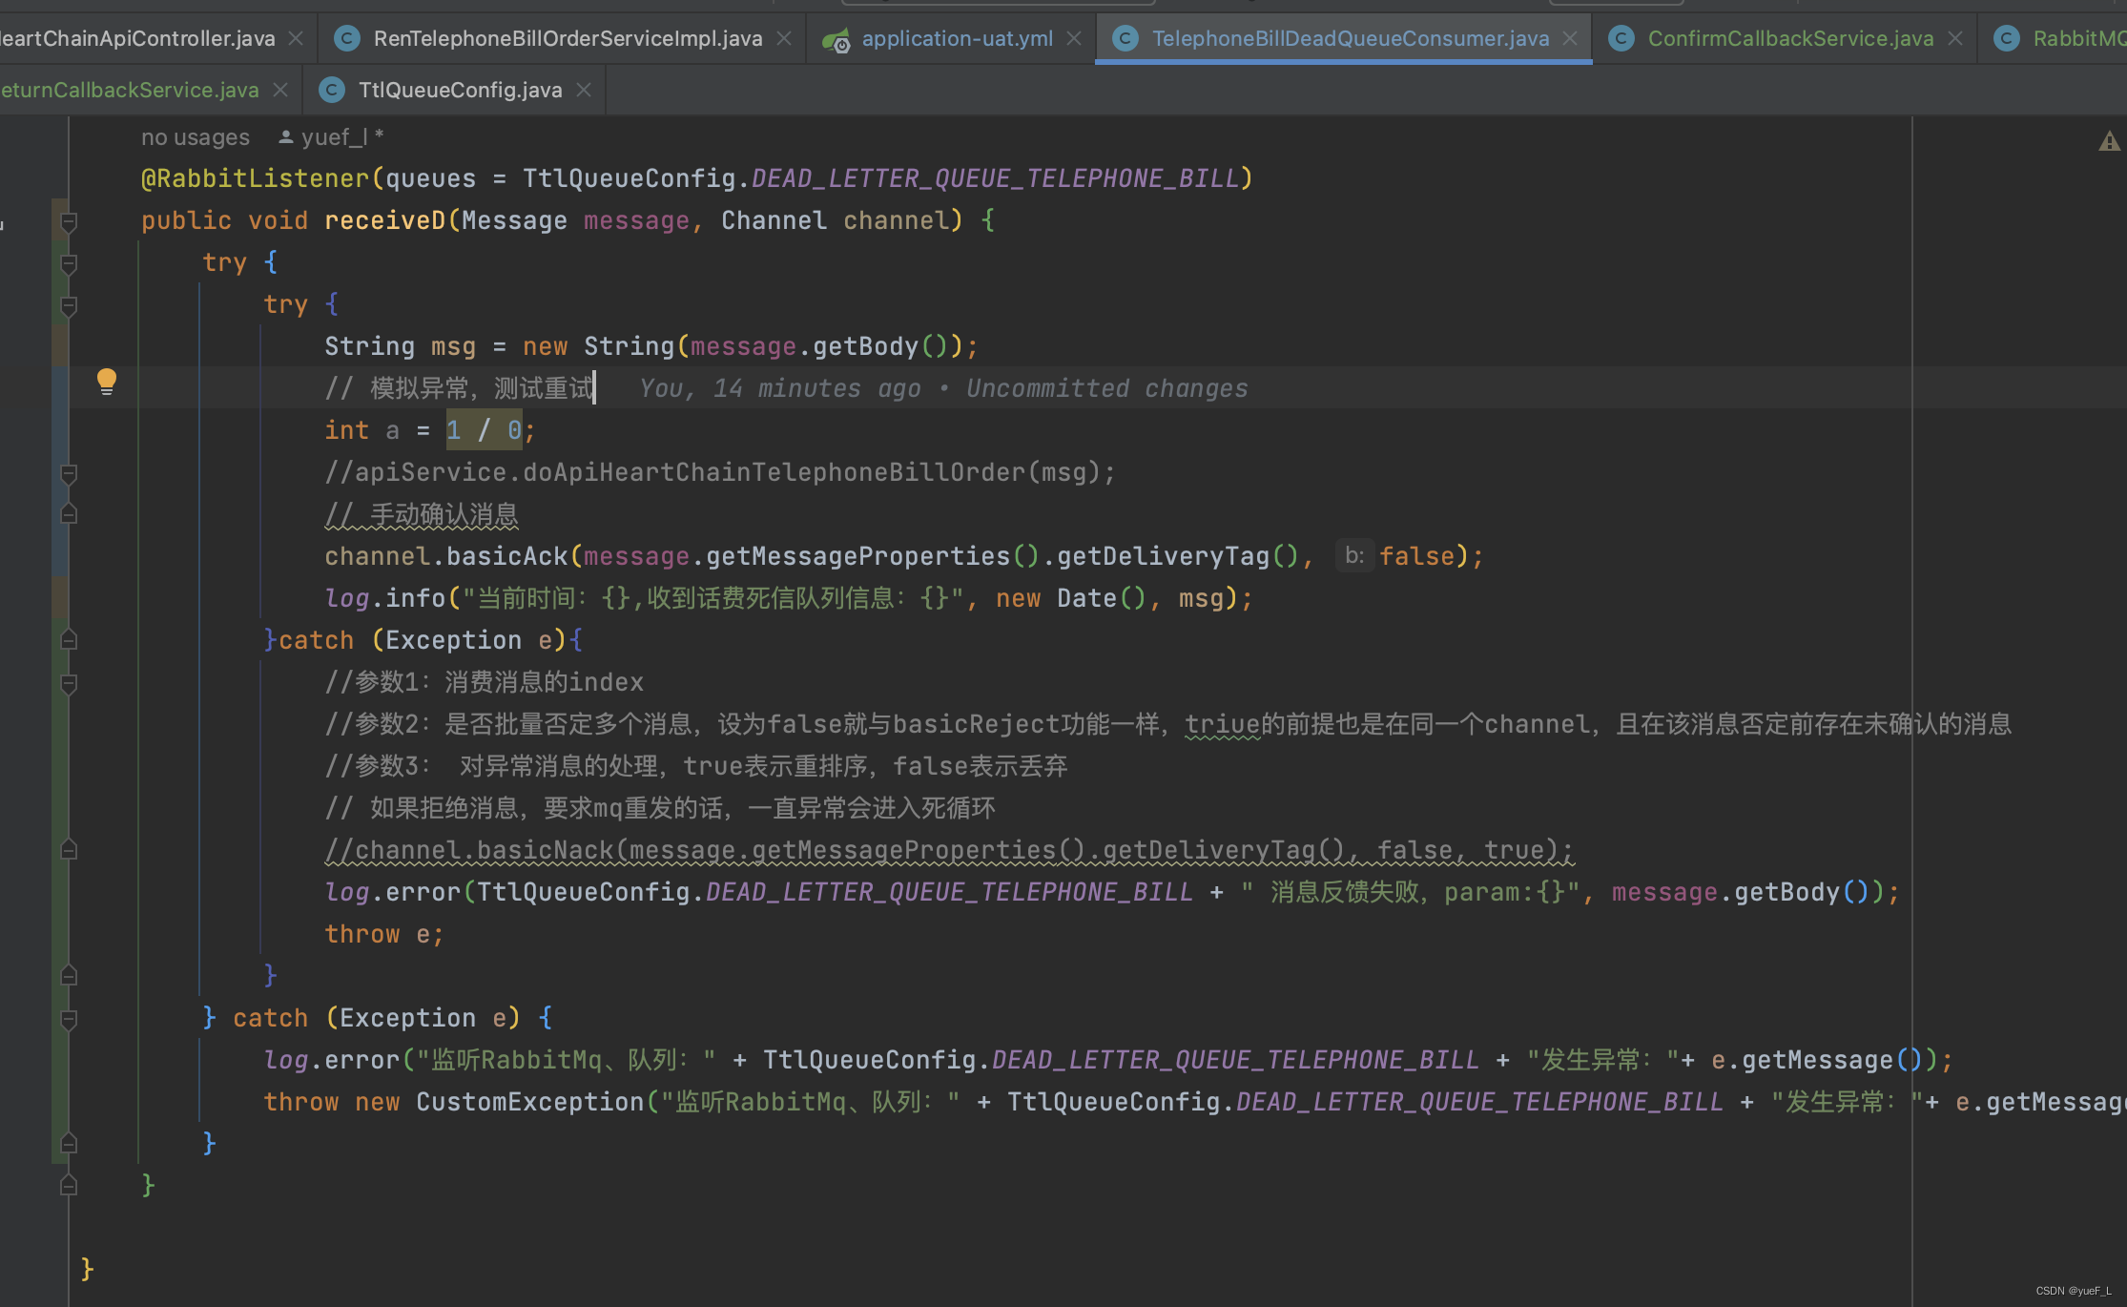Click the yellow intention lightbulb icon
The image size is (2127, 1307).
pos(107,382)
